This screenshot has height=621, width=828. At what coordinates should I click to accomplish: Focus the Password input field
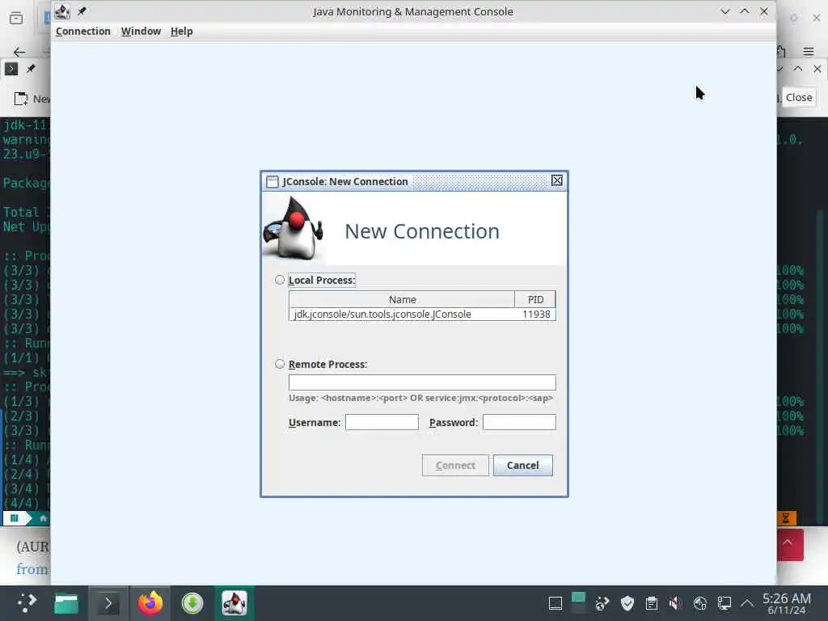tap(519, 422)
